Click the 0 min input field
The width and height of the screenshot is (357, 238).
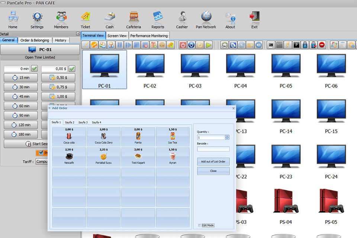pos(17,68)
